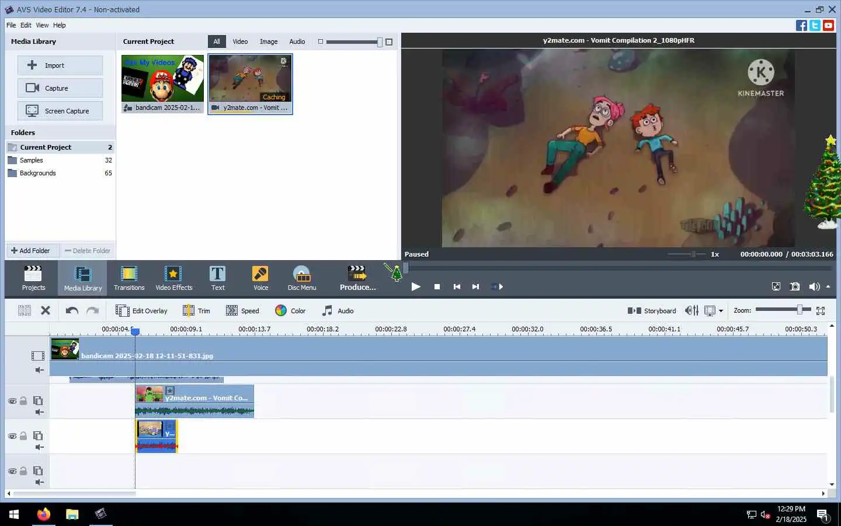Click the Split clip icon in timeline toolbar
This screenshot has height=526, width=841.
pyautogui.click(x=25, y=311)
